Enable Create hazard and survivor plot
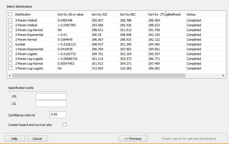The image size is (229, 144). [64, 125]
